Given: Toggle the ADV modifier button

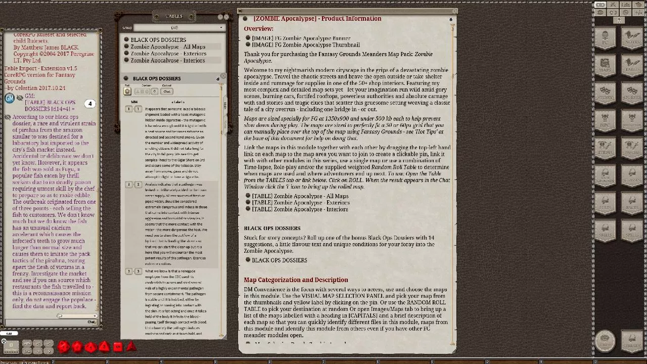Looking at the screenshot, I should [28, 343].
